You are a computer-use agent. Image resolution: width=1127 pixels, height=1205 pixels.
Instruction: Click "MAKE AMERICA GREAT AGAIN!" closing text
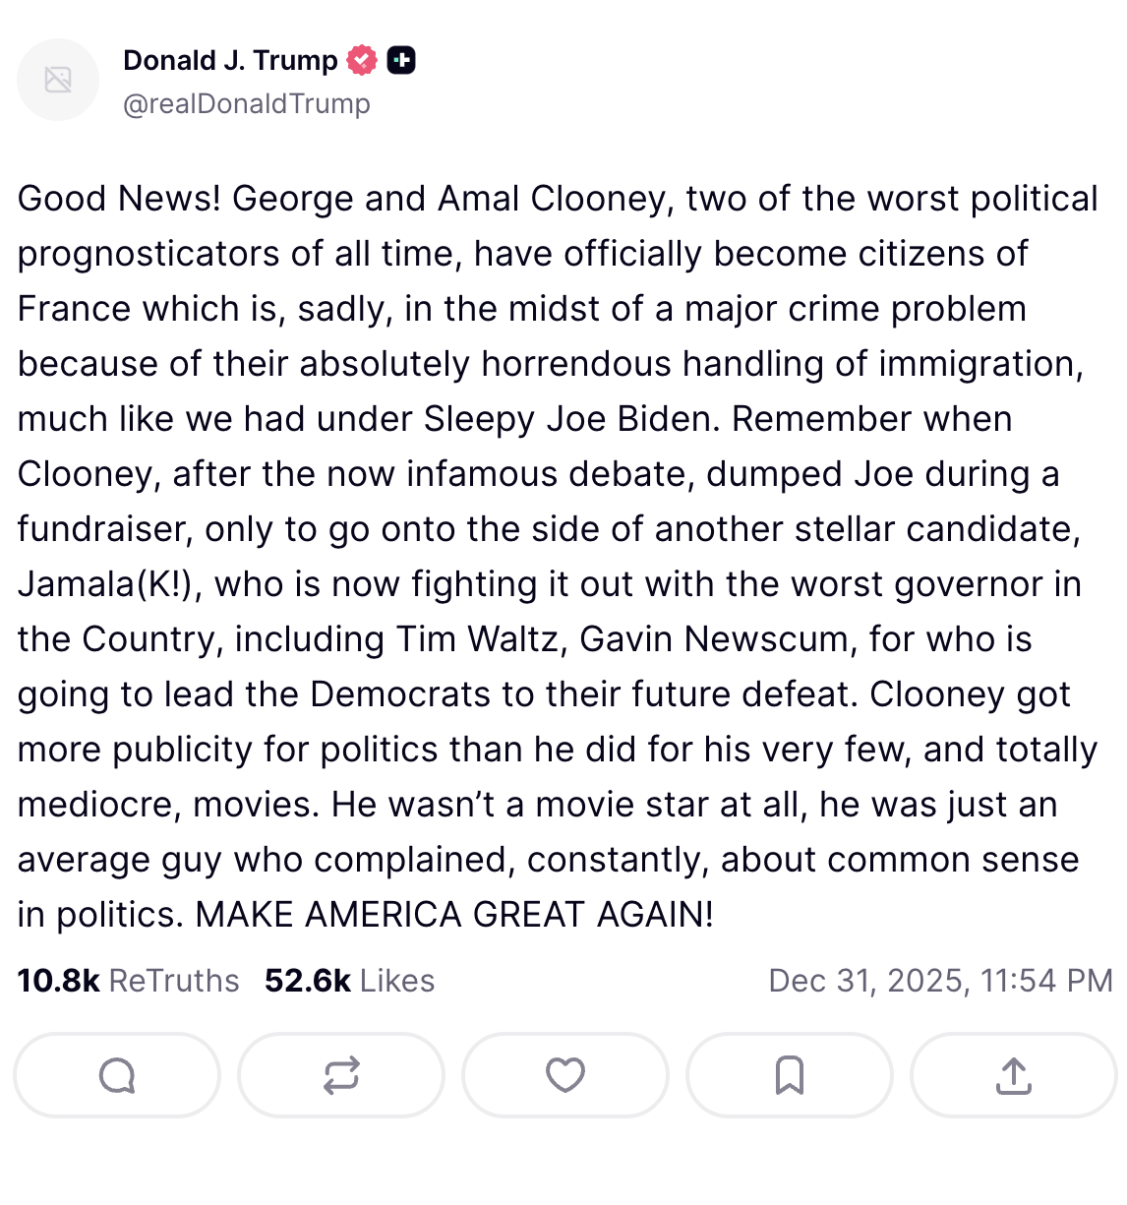coord(454,915)
